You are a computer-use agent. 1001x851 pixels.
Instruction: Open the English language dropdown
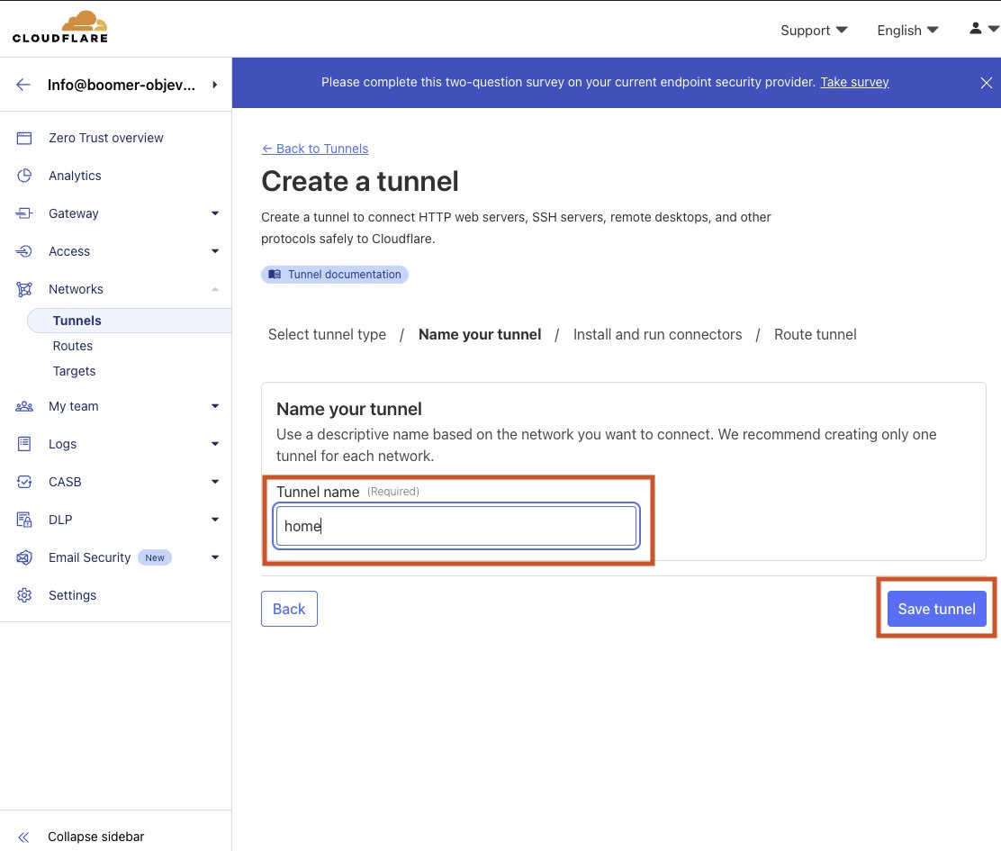coord(907,30)
